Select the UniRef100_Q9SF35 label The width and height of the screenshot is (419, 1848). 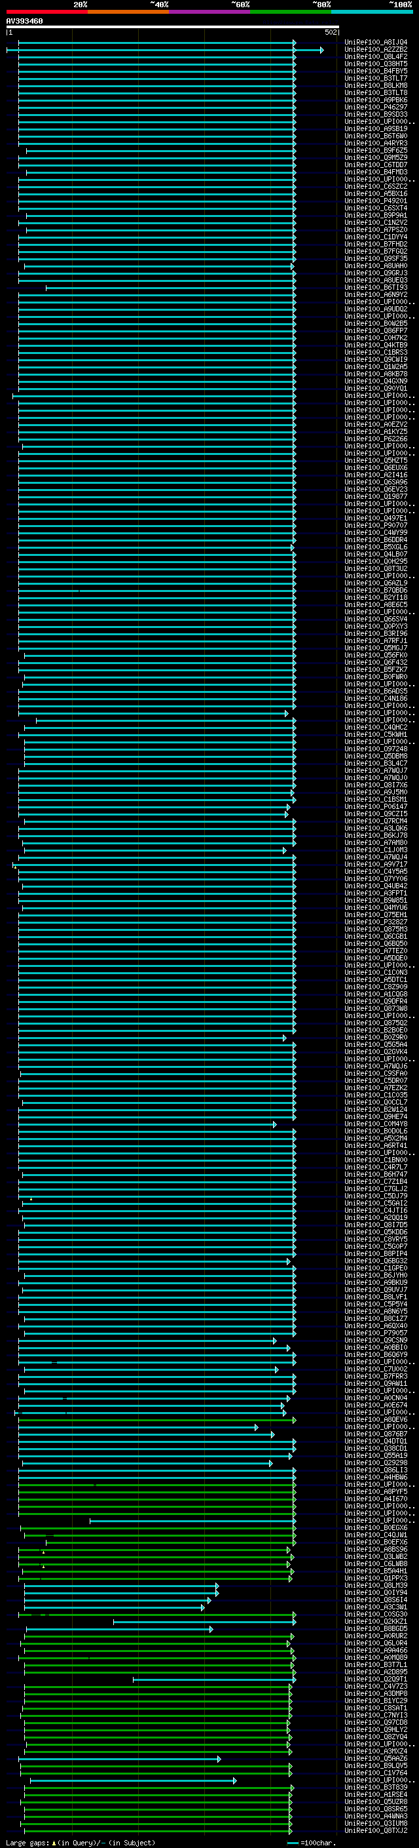tap(376, 259)
